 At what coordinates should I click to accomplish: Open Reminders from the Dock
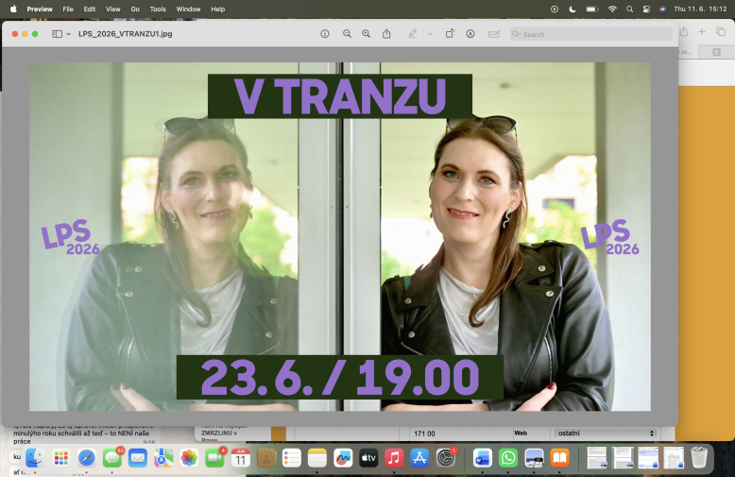(x=292, y=458)
